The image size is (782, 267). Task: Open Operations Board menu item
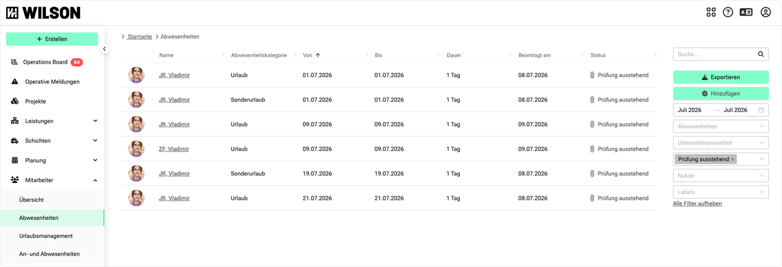pyautogui.click(x=45, y=62)
